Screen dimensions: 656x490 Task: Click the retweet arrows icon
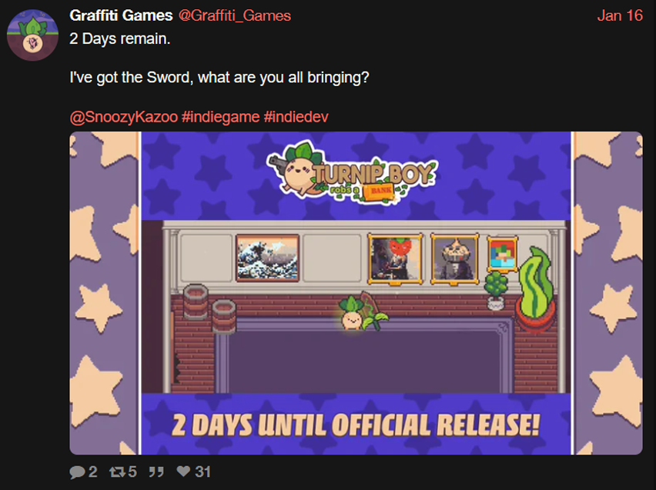[x=117, y=472]
